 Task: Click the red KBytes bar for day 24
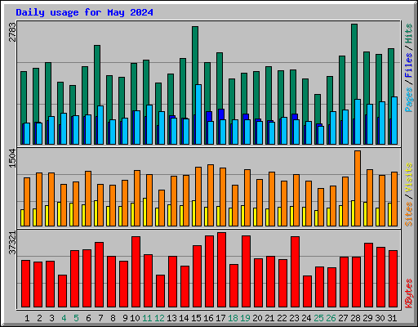[307, 292]
